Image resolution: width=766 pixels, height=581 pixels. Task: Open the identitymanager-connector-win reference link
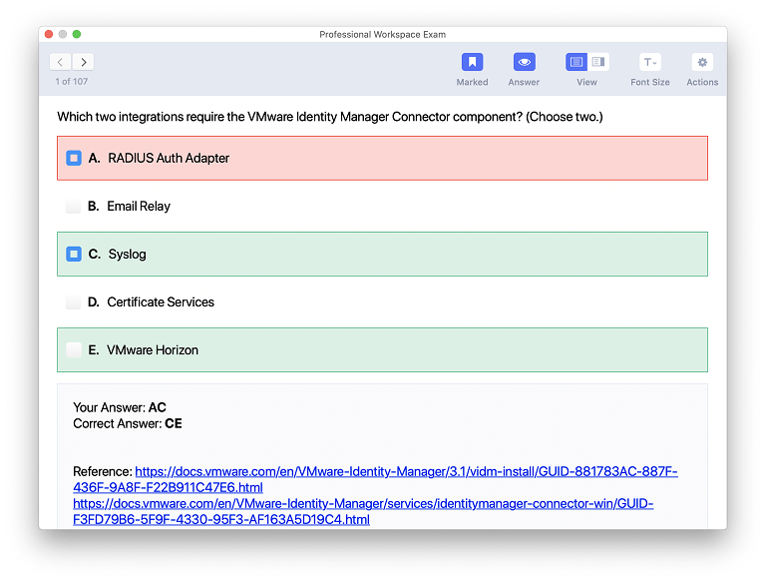click(363, 511)
